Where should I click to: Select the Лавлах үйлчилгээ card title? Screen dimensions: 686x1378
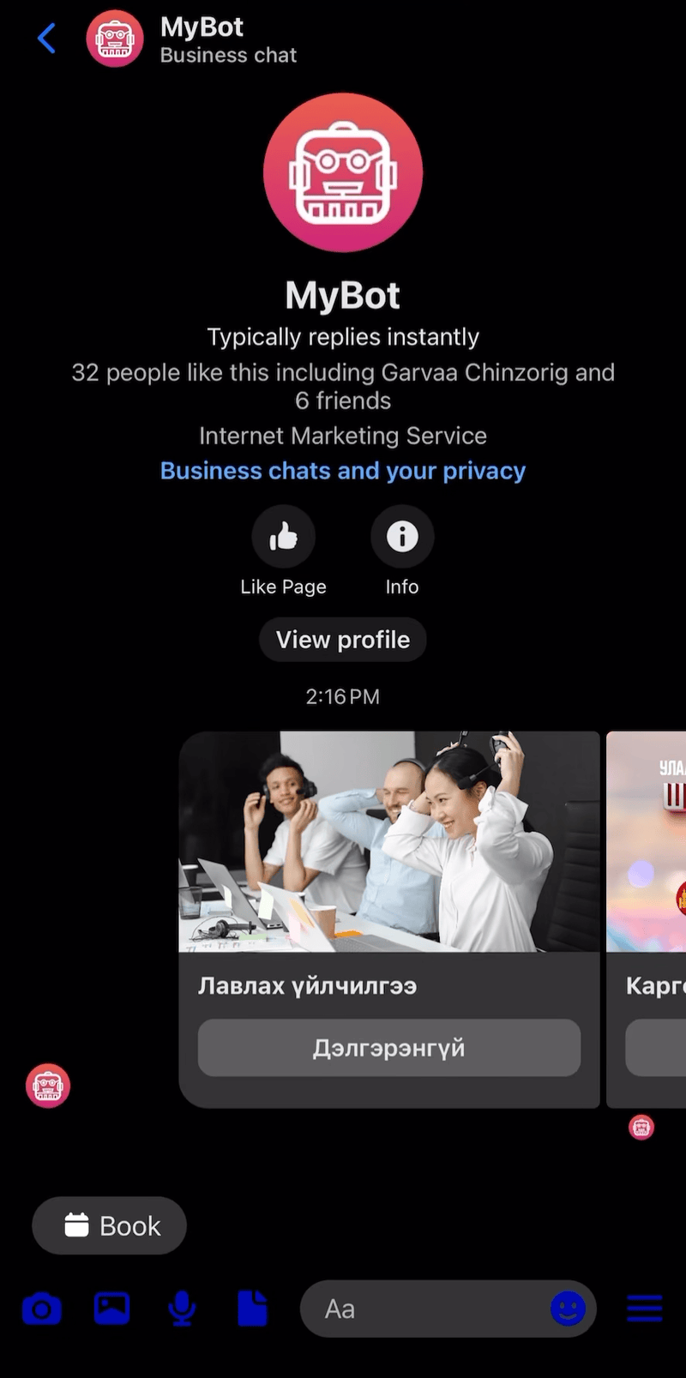308,986
